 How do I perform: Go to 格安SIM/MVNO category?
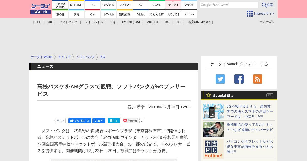[199, 22]
